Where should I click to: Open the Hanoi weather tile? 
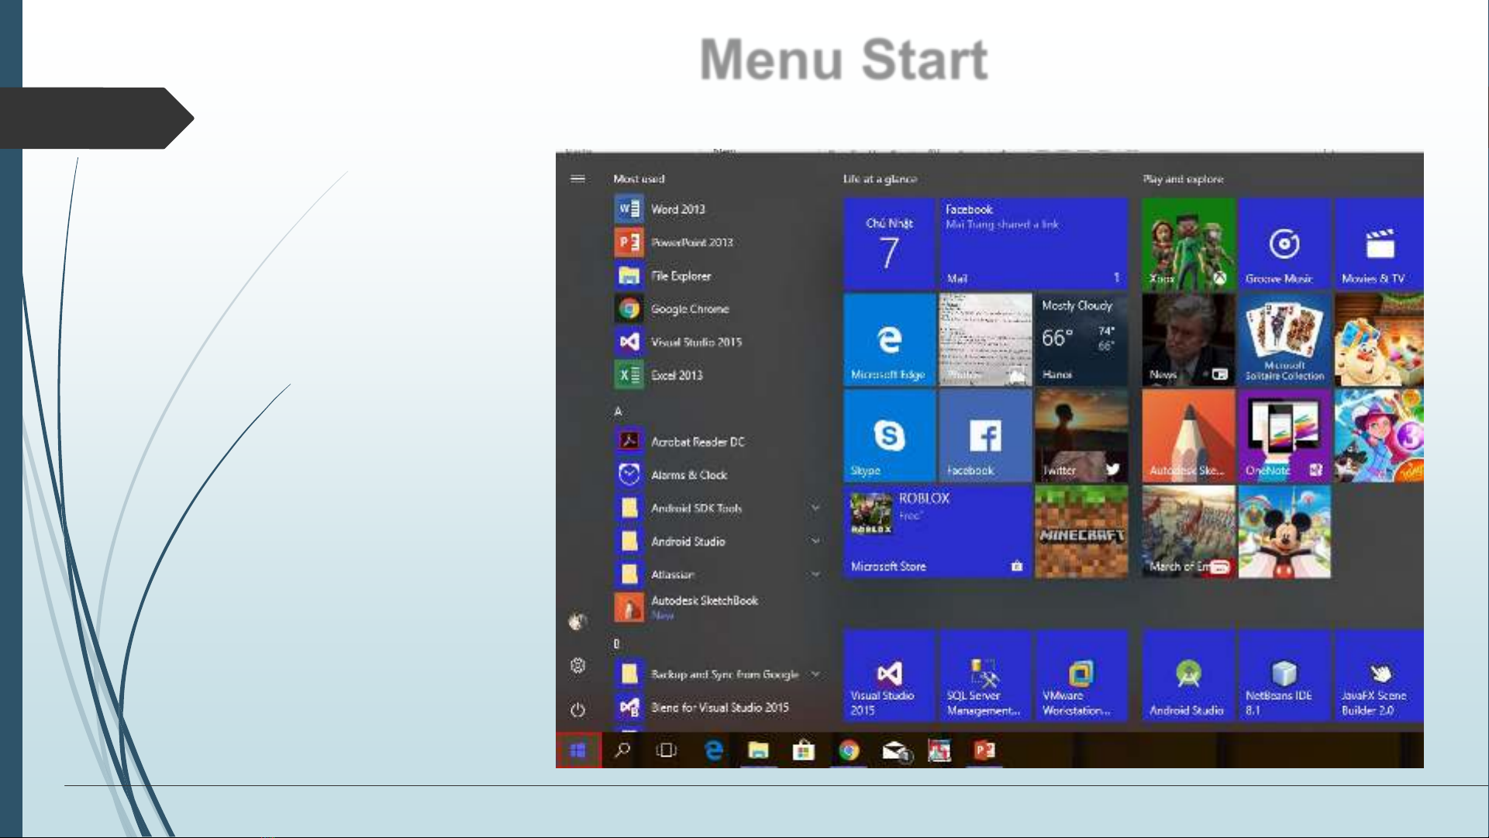click(x=1081, y=340)
